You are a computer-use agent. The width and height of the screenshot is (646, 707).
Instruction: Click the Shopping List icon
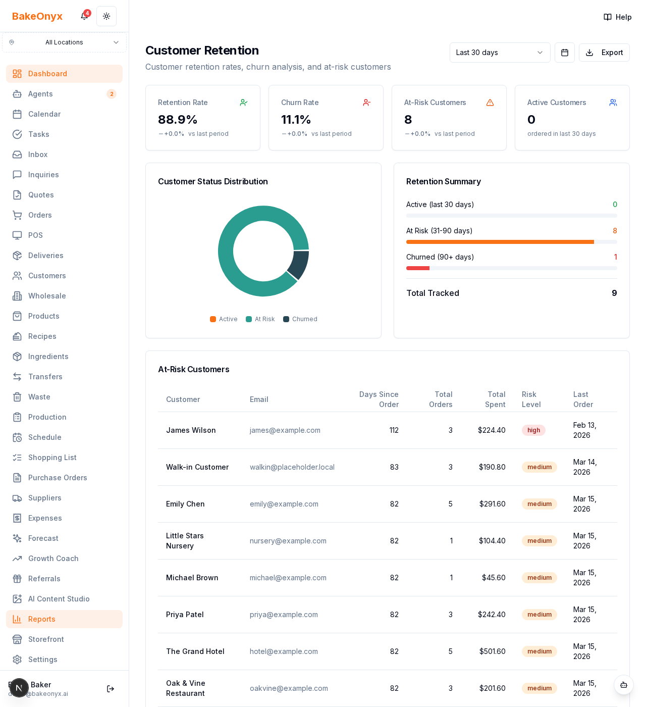(17, 458)
